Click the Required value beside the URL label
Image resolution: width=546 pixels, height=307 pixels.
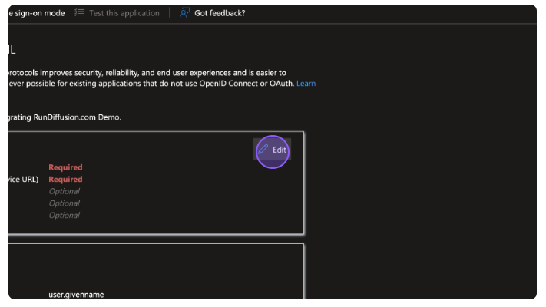[x=65, y=180]
